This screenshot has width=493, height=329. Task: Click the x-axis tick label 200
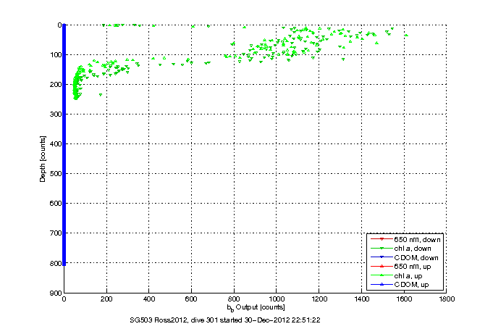tap(106, 299)
